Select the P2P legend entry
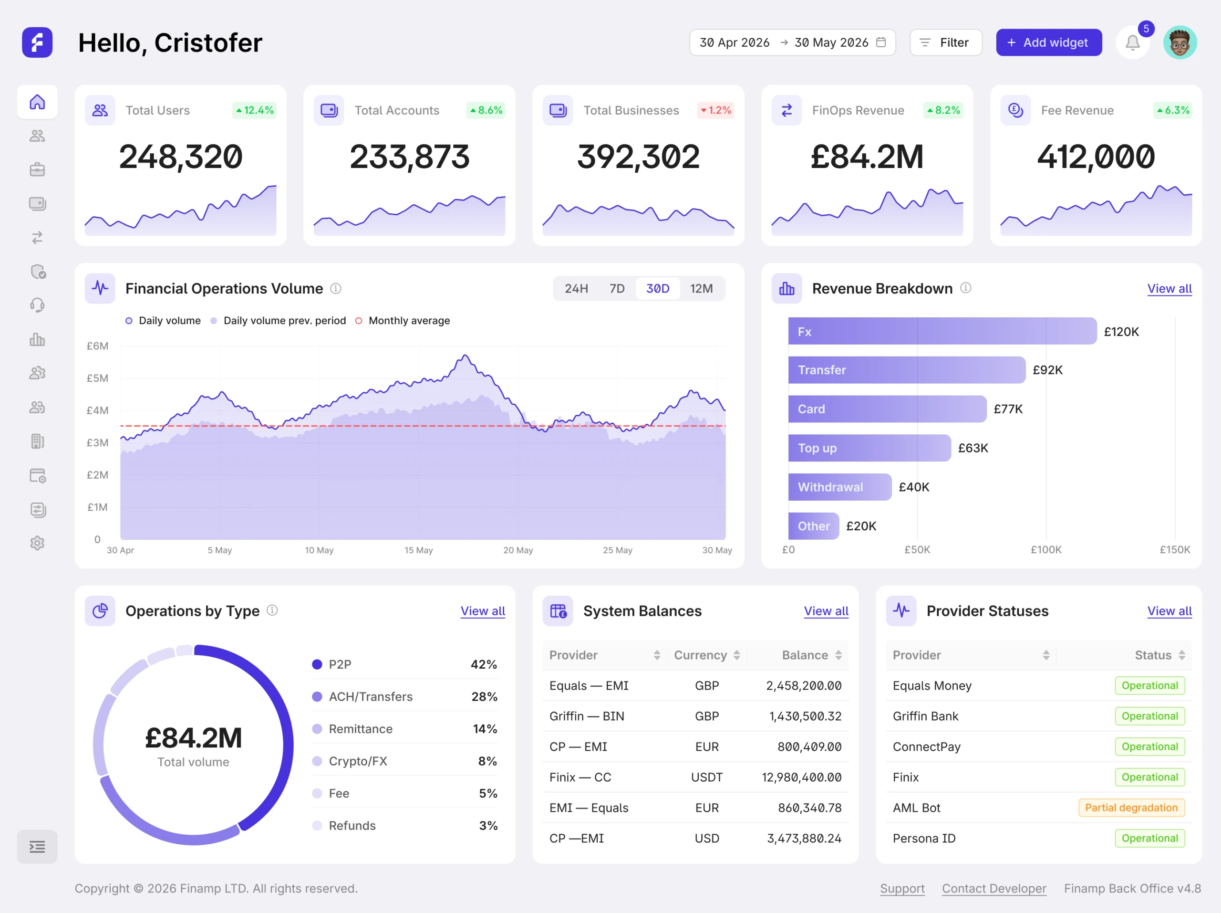This screenshot has height=913, width=1221. 404,664
